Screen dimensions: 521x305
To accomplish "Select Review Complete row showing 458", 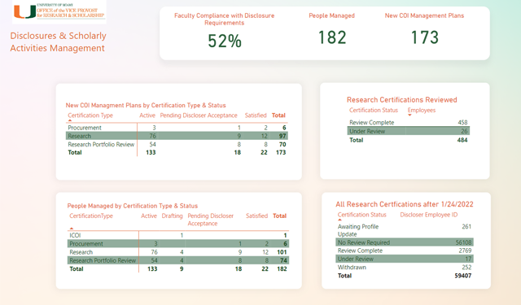I will pyautogui.click(x=409, y=123).
